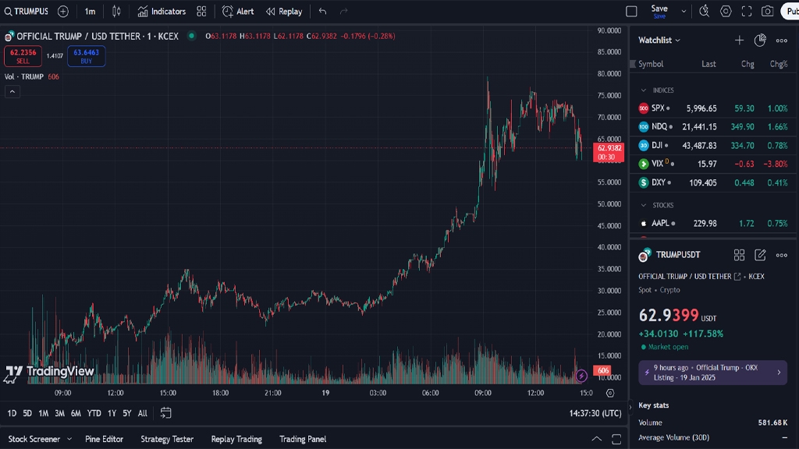Start bar Replay mode
799x449 pixels.
point(284,11)
